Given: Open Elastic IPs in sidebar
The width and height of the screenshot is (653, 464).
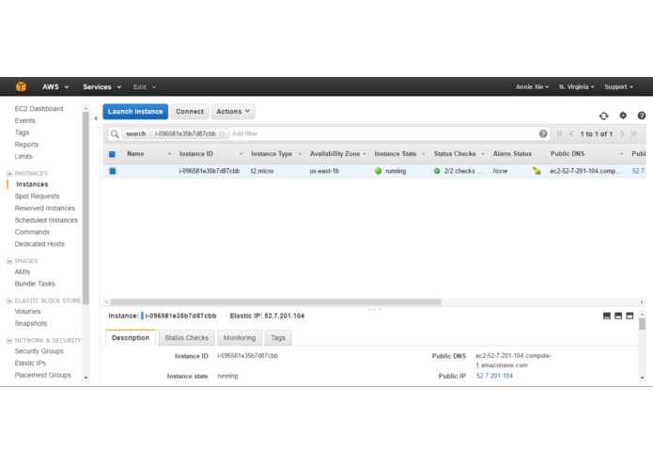Looking at the screenshot, I should [x=30, y=363].
